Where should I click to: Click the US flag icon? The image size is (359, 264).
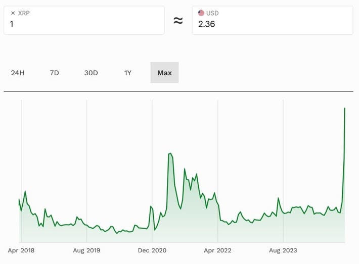tap(201, 13)
